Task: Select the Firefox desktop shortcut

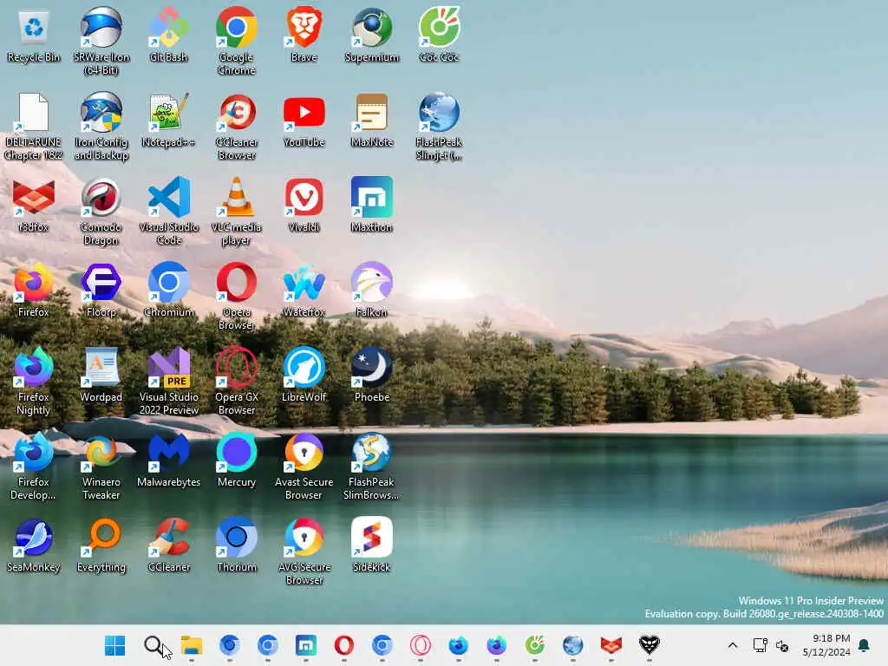Action: 34,290
